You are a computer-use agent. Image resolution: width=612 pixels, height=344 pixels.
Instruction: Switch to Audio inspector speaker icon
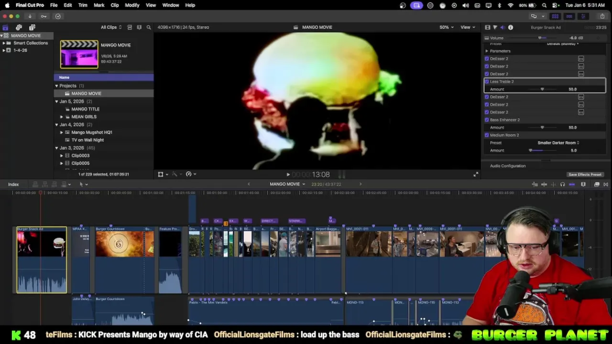click(503, 27)
